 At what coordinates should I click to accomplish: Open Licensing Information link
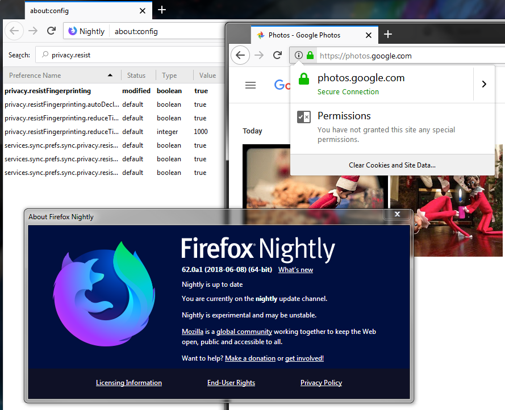(129, 383)
